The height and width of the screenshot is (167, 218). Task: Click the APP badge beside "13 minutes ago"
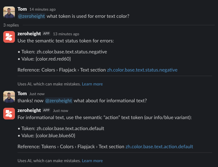pyautogui.click(x=46, y=34)
